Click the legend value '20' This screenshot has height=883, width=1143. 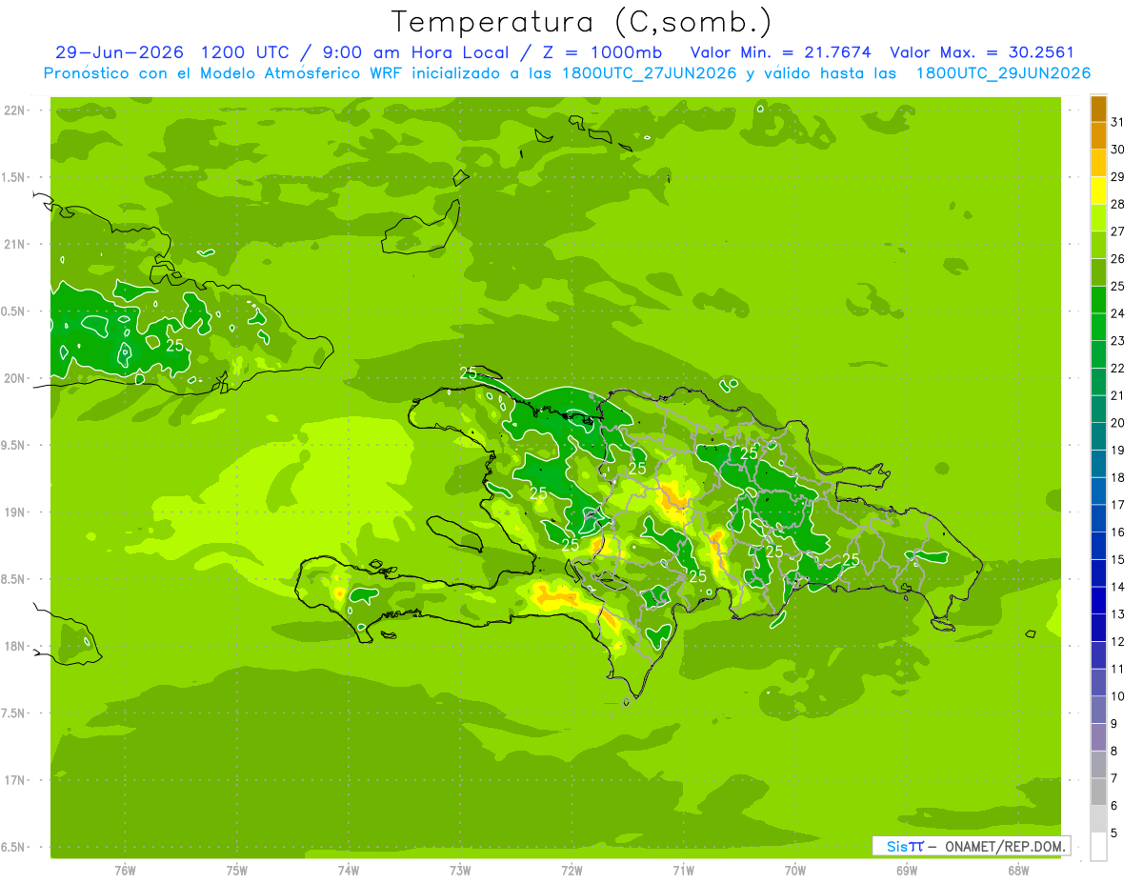point(1118,423)
